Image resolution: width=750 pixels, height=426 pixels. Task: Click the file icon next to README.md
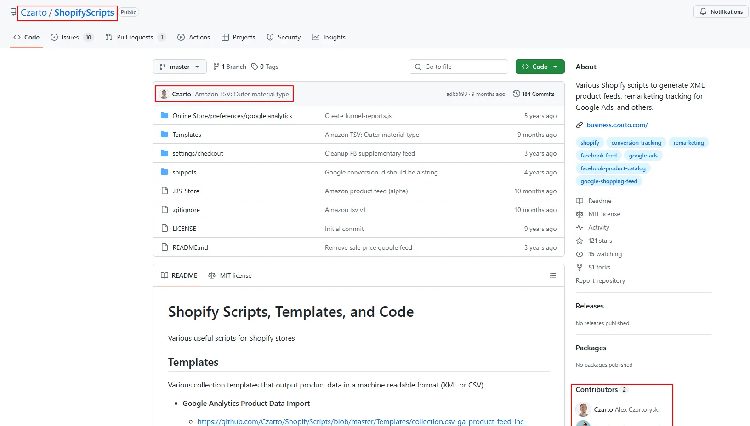click(165, 247)
